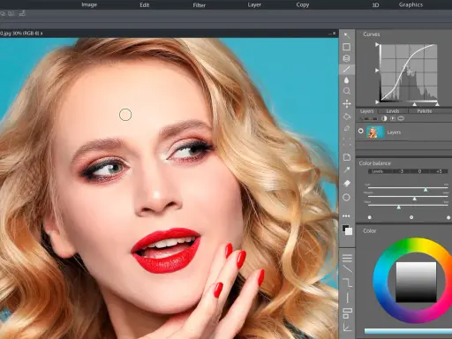The height and width of the screenshot is (339, 452).
Task: Click the half-filled circle layer icon
Action: pos(384,118)
